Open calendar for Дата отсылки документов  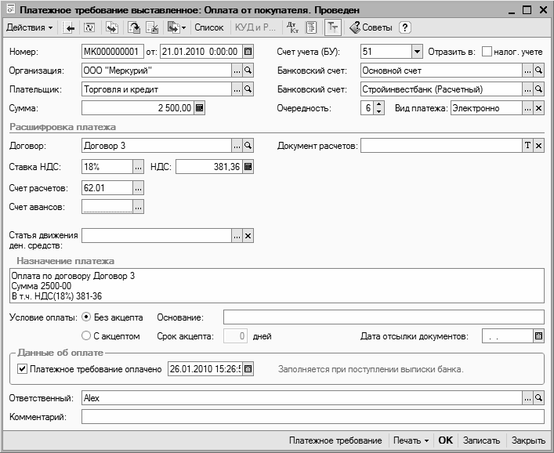pos(538,336)
